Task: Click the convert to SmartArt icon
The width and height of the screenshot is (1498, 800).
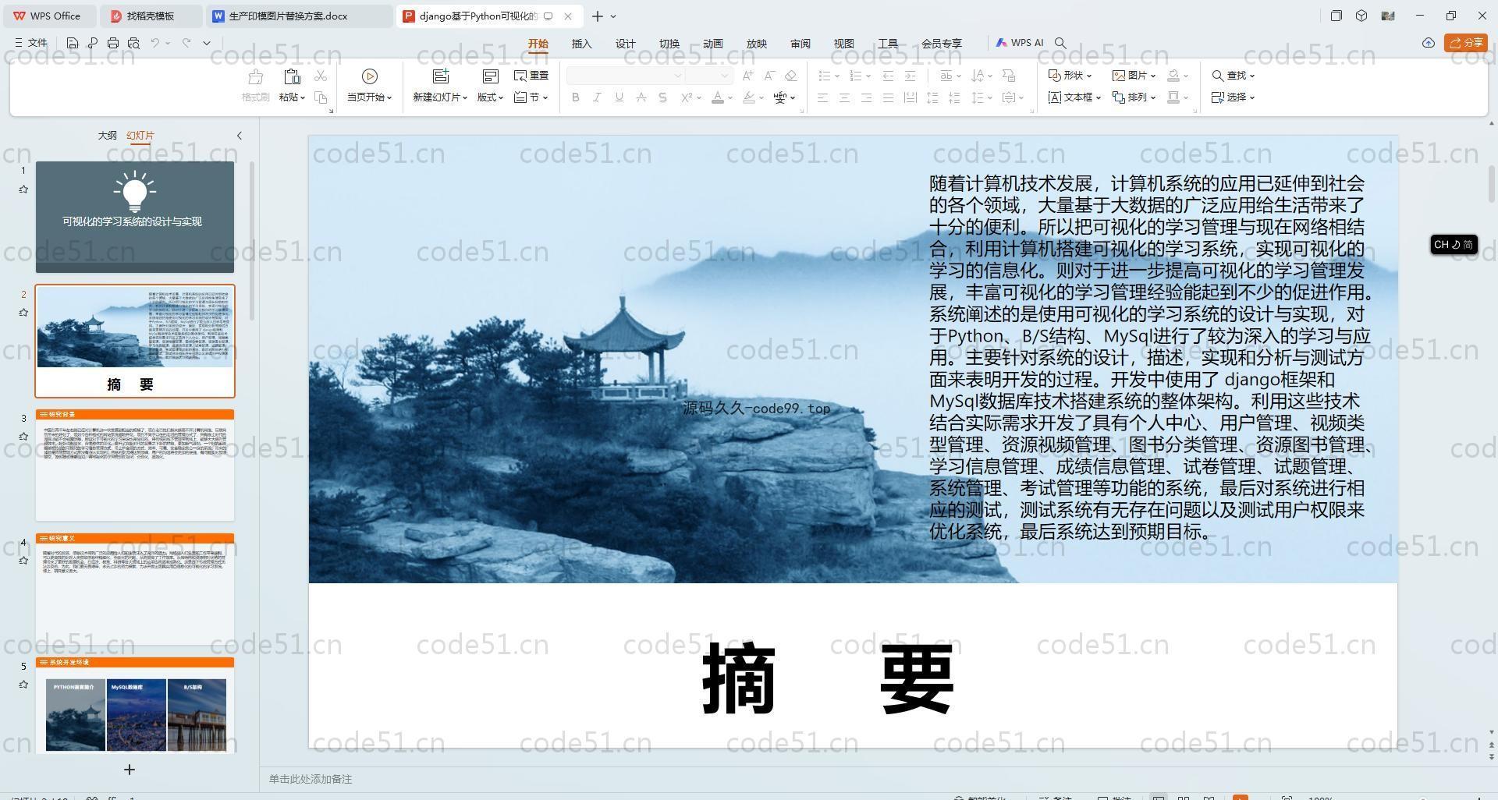Action: [1009, 76]
